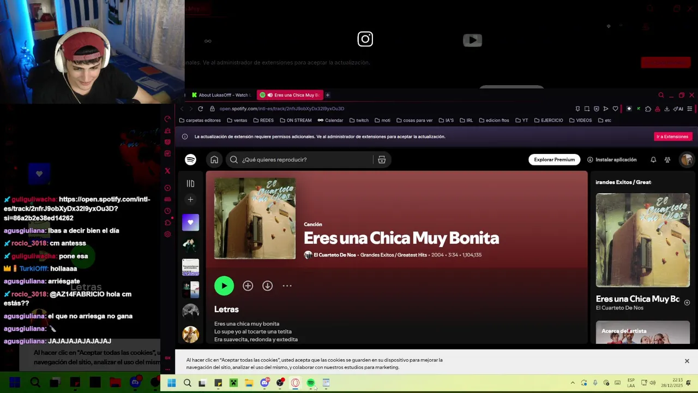Open Discord from the taskbar

tap(264, 383)
